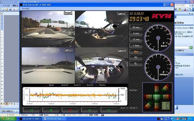This screenshot has height=121, width=194.
Task: Select the Camera4 cabin view video
Action: pos(102,66)
